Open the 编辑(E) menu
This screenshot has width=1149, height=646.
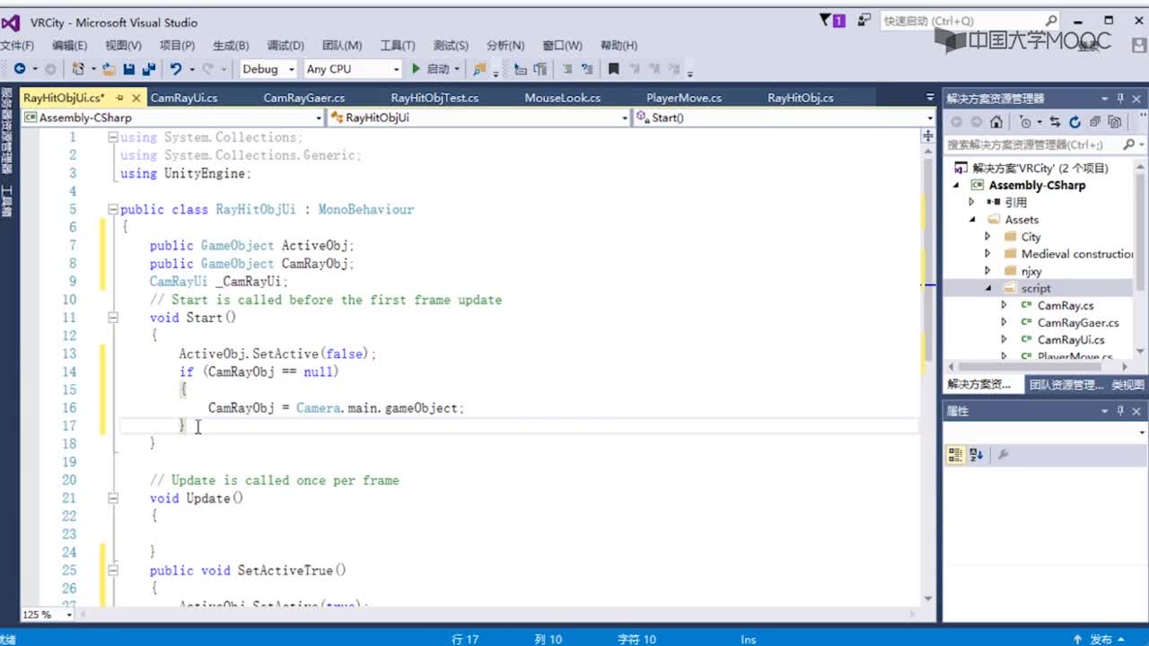click(69, 46)
